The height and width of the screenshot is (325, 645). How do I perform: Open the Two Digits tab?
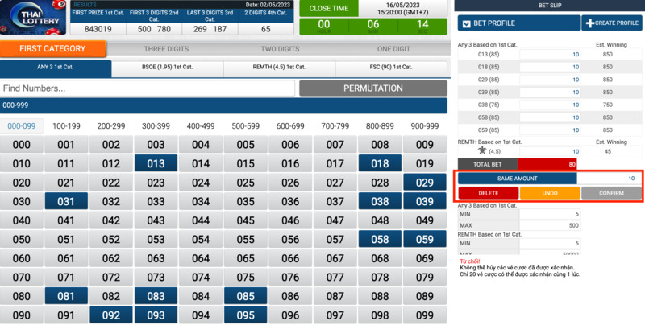point(279,49)
